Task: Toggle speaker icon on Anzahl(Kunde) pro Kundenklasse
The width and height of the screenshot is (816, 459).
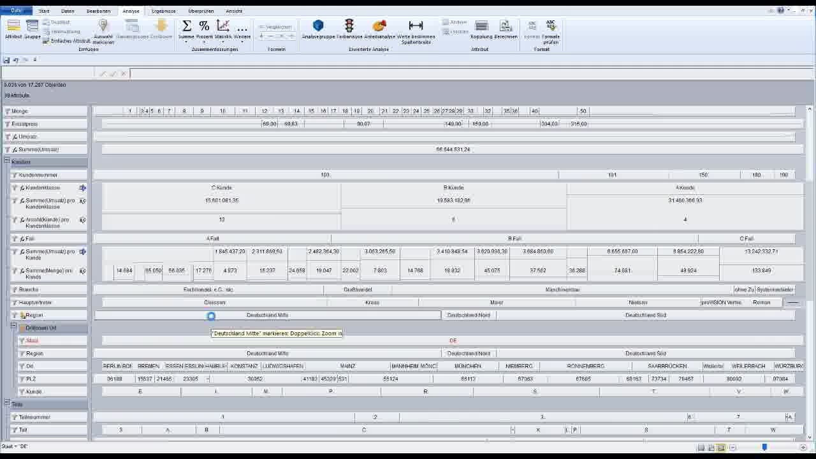Action: pos(82,220)
